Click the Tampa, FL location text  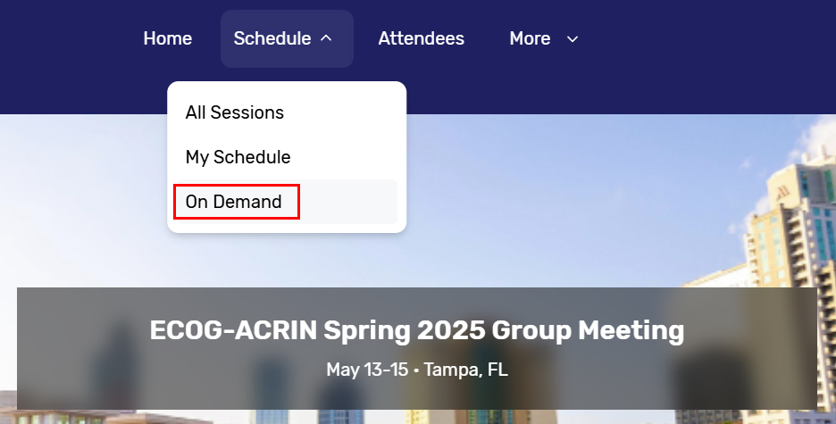click(x=465, y=370)
